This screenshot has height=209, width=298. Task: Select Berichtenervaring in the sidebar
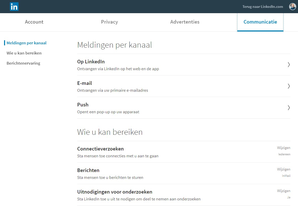(23, 63)
